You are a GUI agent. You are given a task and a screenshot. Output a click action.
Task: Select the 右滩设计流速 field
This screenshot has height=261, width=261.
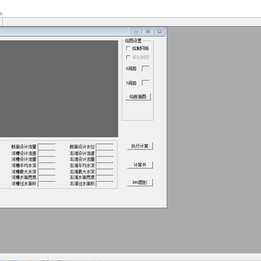(x=104, y=153)
